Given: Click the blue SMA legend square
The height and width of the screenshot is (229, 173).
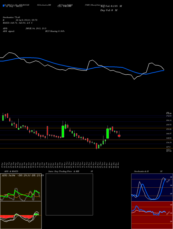Looking at the screenshot, I should [x=3, y=6].
